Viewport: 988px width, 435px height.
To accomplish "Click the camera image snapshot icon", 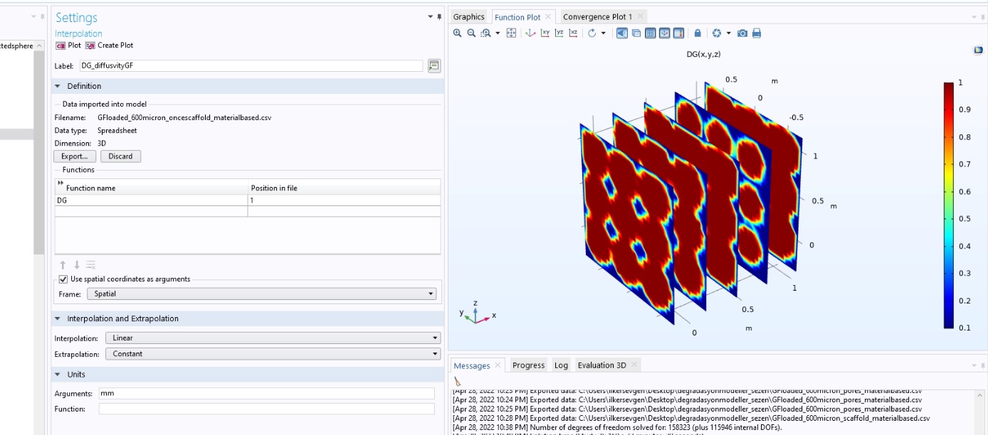I will [x=742, y=33].
